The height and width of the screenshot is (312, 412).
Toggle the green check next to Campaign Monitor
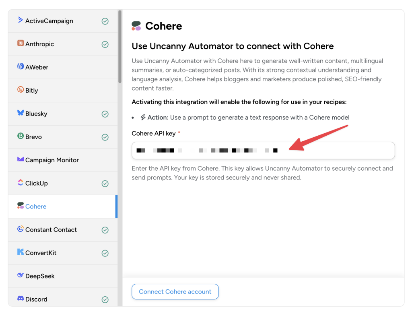(x=105, y=160)
